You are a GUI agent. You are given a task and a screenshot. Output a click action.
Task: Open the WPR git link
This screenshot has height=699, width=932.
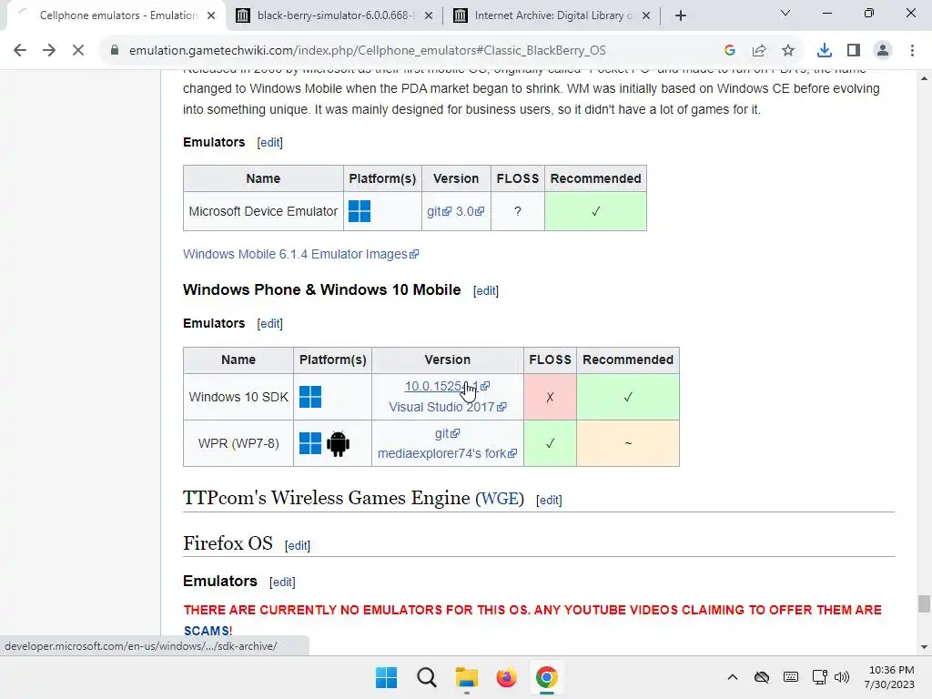click(x=447, y=433)
